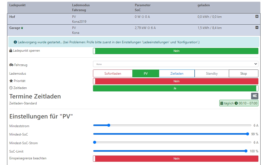Click the Termine Zeitladen heading
263x165 pixels.
[35, 96]
